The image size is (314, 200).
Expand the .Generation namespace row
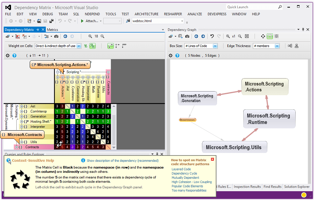(22, 116)
